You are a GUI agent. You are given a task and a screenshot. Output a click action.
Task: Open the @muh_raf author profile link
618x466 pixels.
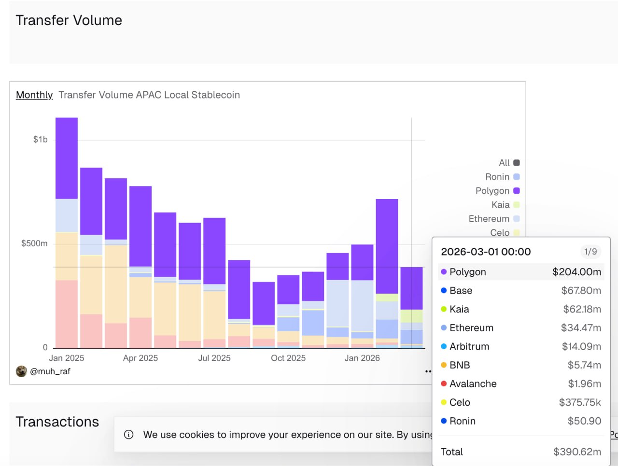[x=50, y=371]
